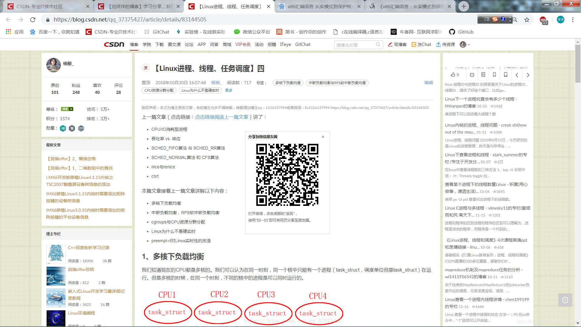This screenshot has width=581, height=327.
Task: Click the search magnifier in CSDN search box
Action: [x=378, y=45]
